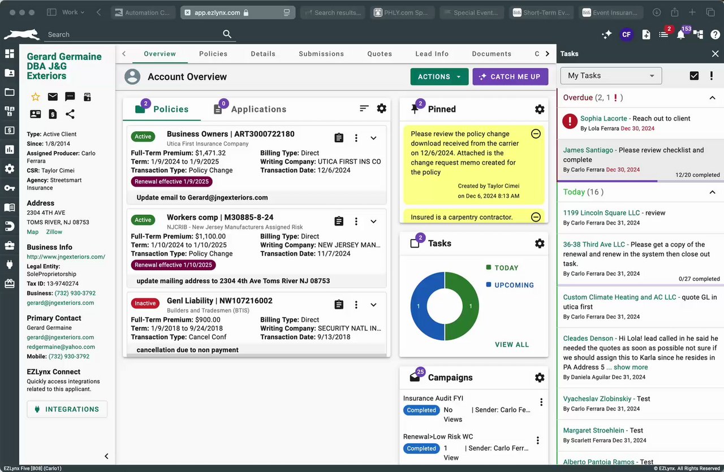
Task: Click the CATCH ME UP button
Action: (510, 77)
